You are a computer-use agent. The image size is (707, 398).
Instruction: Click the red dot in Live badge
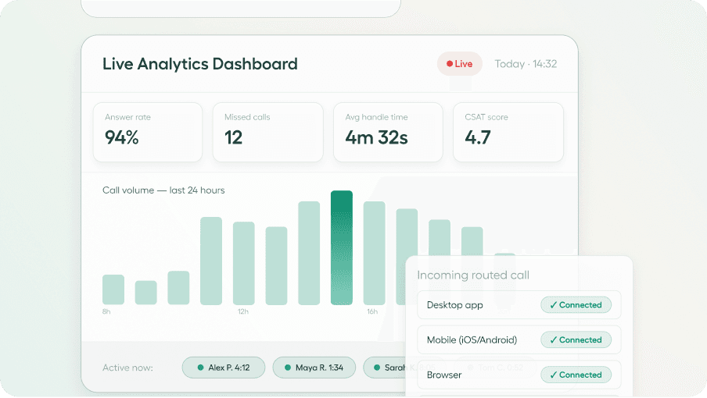(x=450, y=64)
